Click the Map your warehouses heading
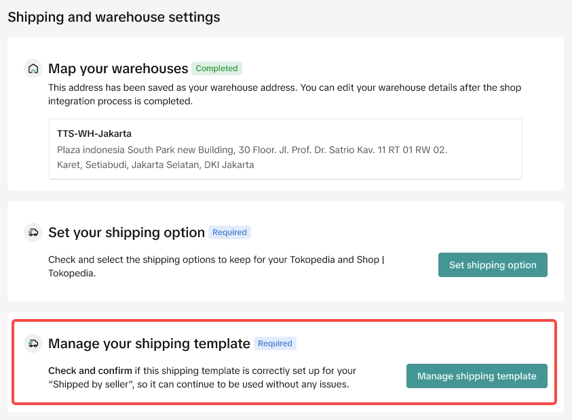Viewport: 572px width, 420px height. (118, 68)
